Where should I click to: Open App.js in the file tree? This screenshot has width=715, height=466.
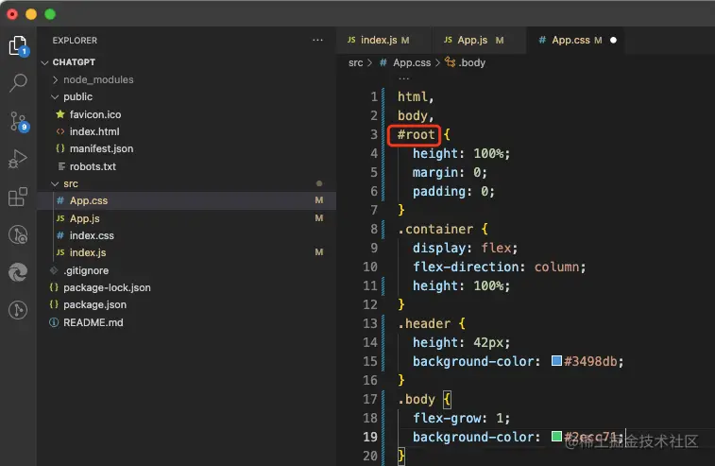84,218
